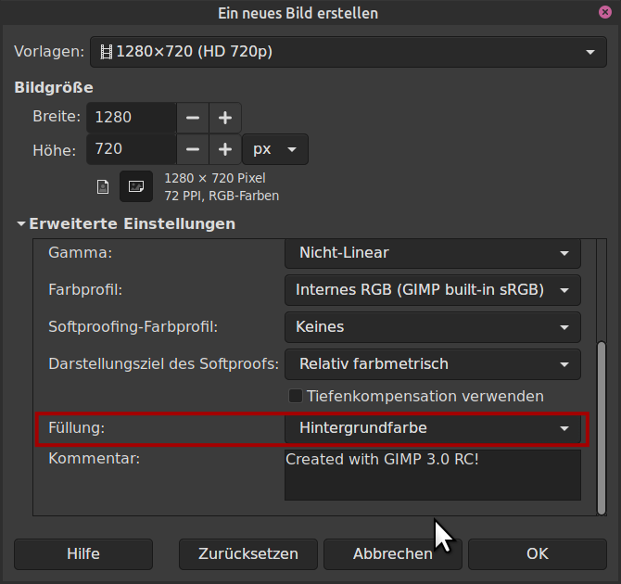Decrease Breite with minus button
This screenshot has height=584, width=621.
tap(193, 118)
